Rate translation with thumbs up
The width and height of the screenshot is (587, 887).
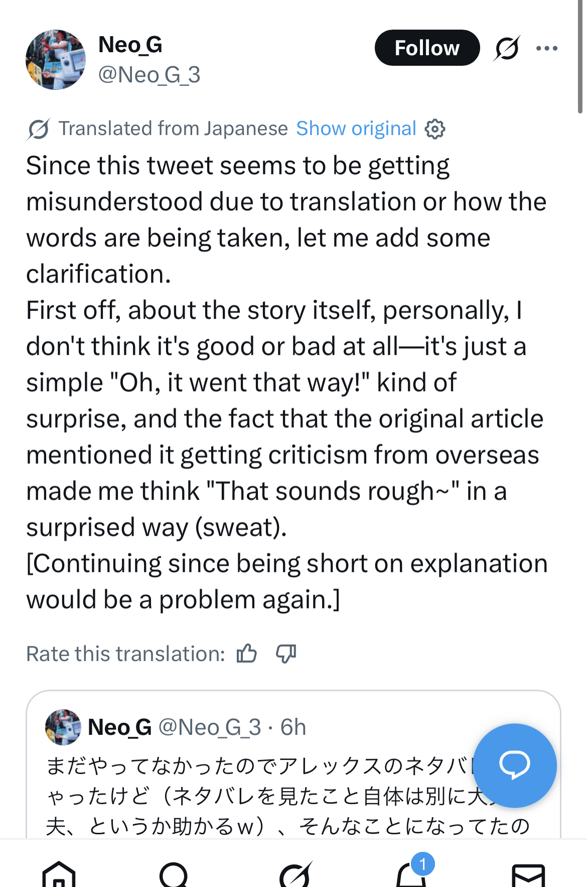click(247, 654)
